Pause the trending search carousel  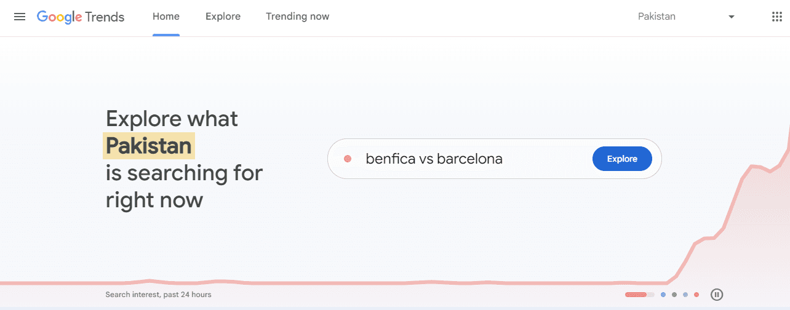point(716,295)
